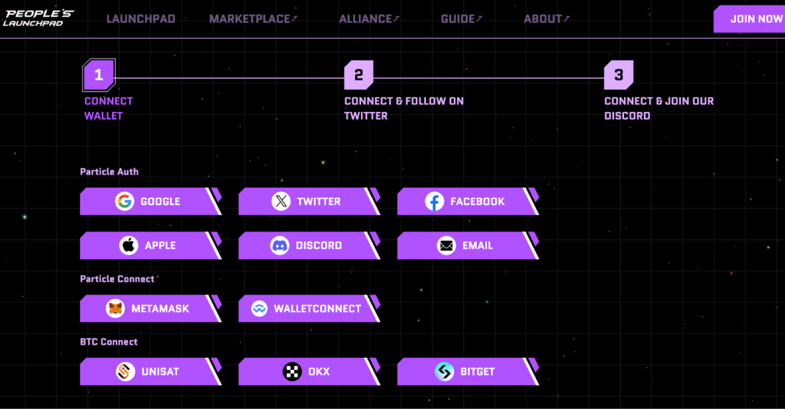Visit the About page
The height and width of the screenshot is (409, 785).
coord(547,19)
